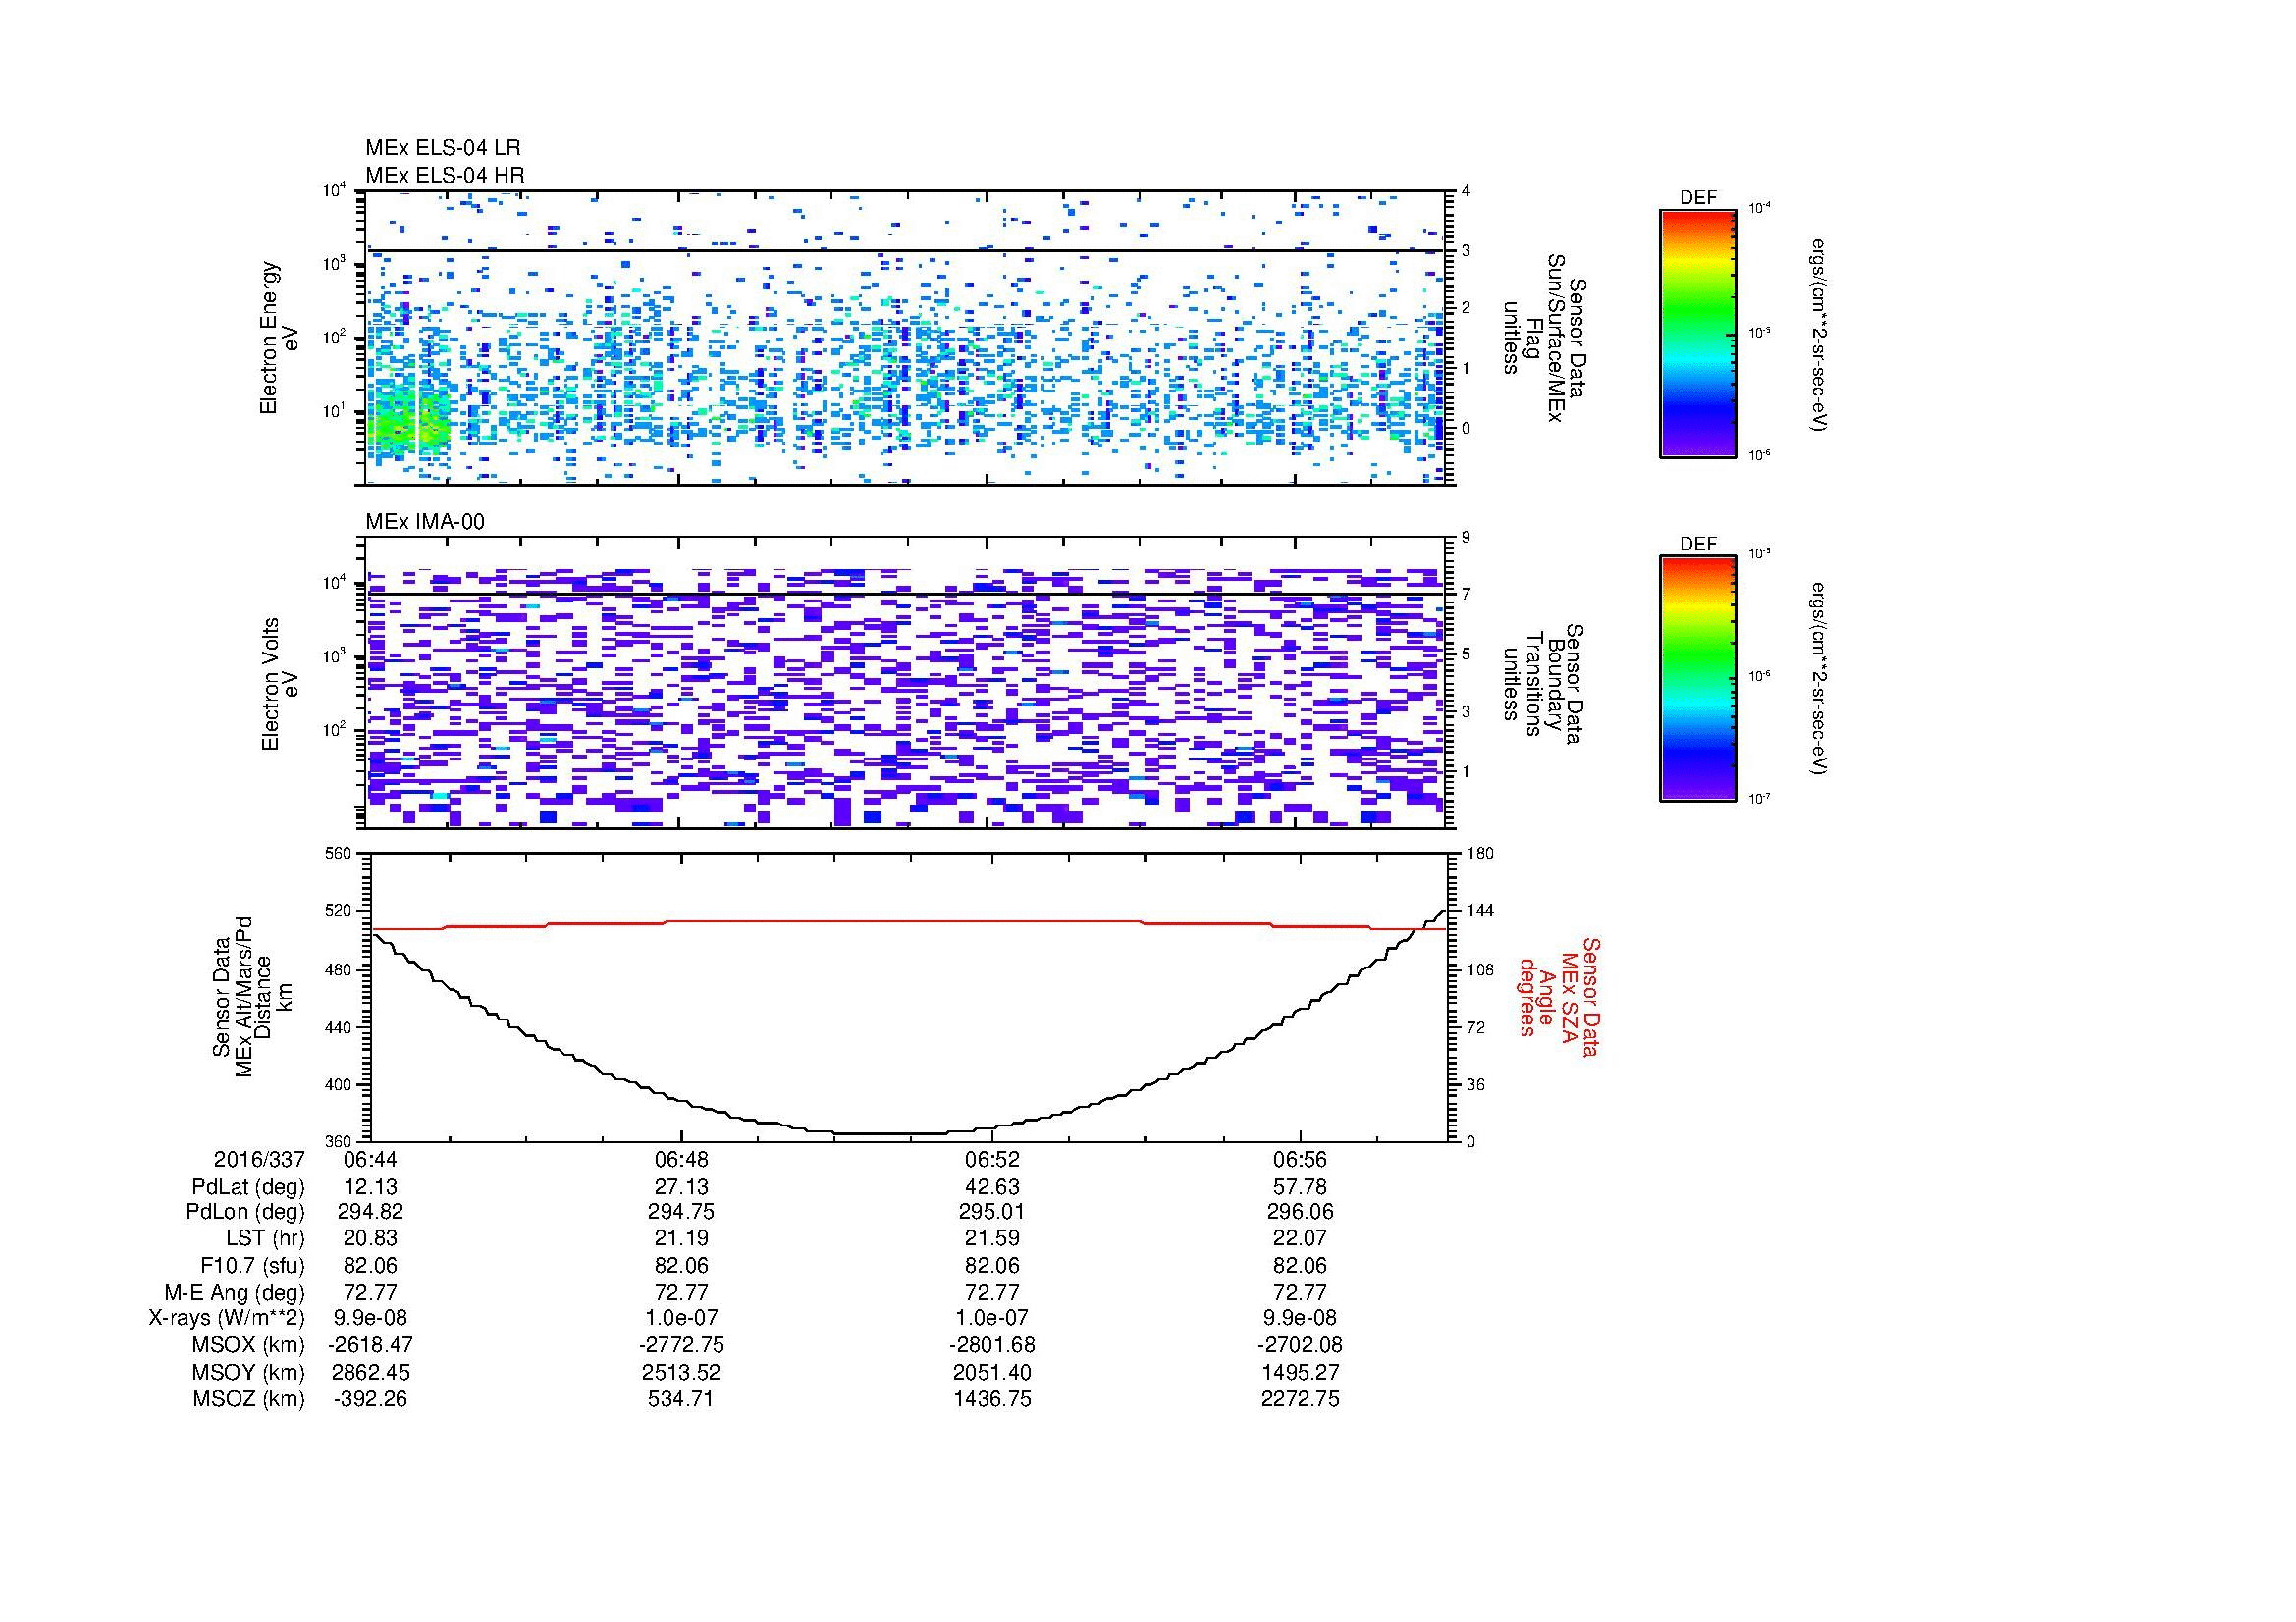2296x1622 pixels.
Task: Click the X-rays (W/m**2) row label
Action: pos(226,1318)
